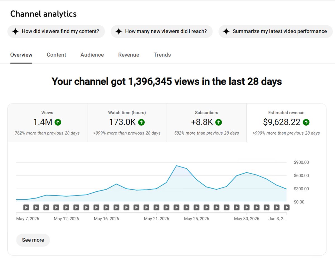Open the video marker beneath the chart's highest peak
The height and width of the screenshot is (263, 335).
coord(176,207)
